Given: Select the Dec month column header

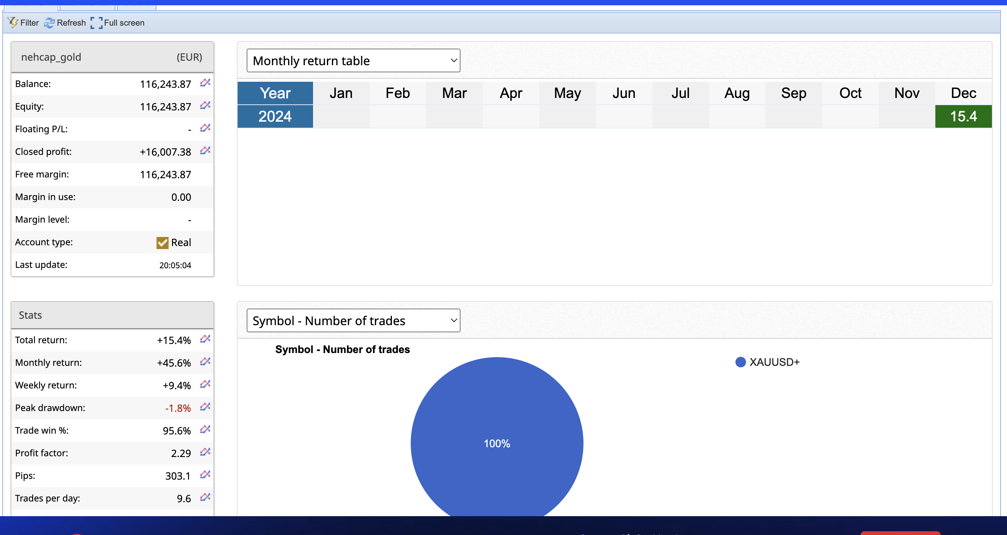Looking at the screenshot, I should 963,93.
